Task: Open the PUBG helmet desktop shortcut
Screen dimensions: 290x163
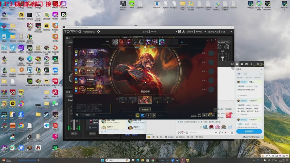Action: point(21,60)
